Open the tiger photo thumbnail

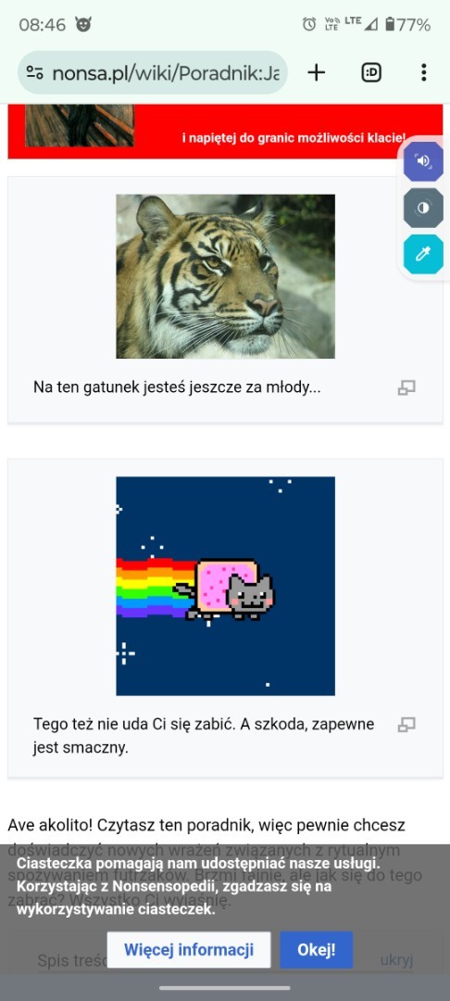point(226,276)
